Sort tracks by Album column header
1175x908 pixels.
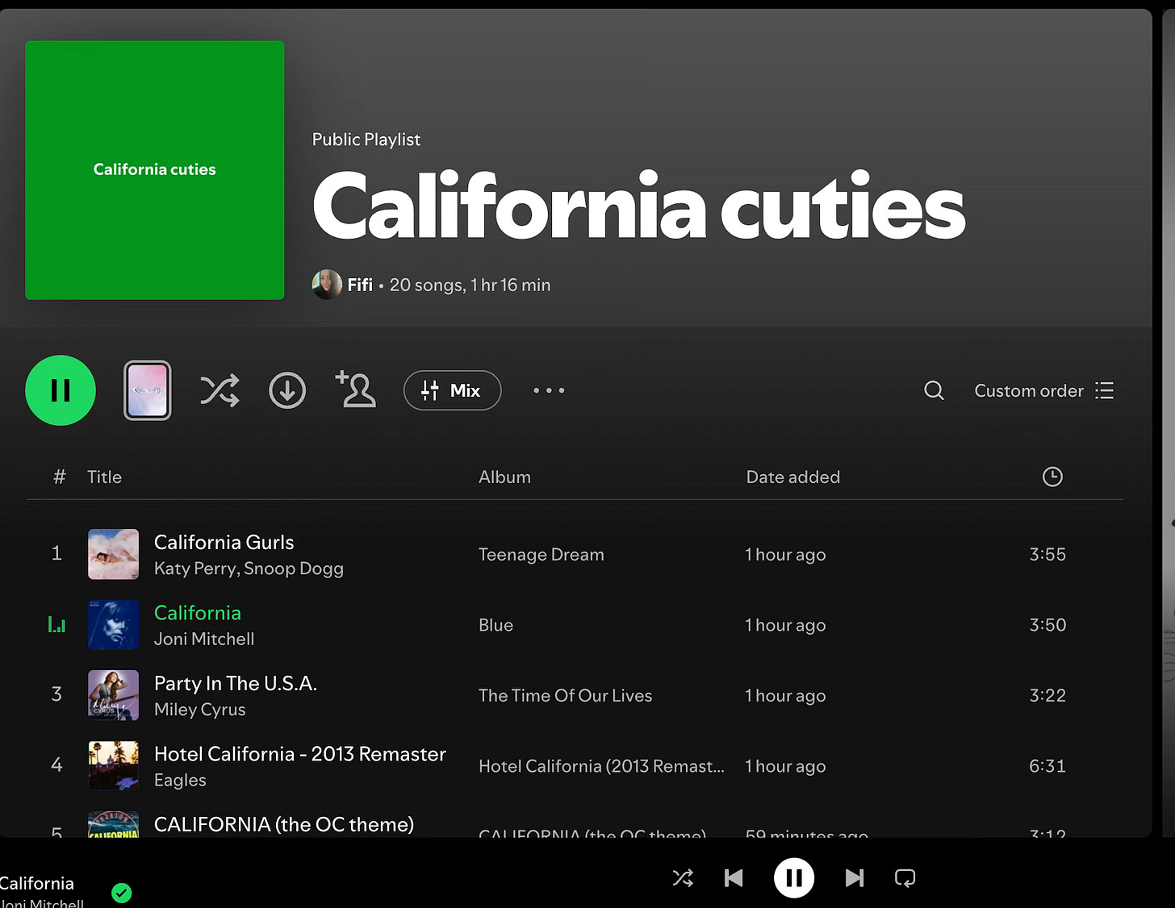504,477
